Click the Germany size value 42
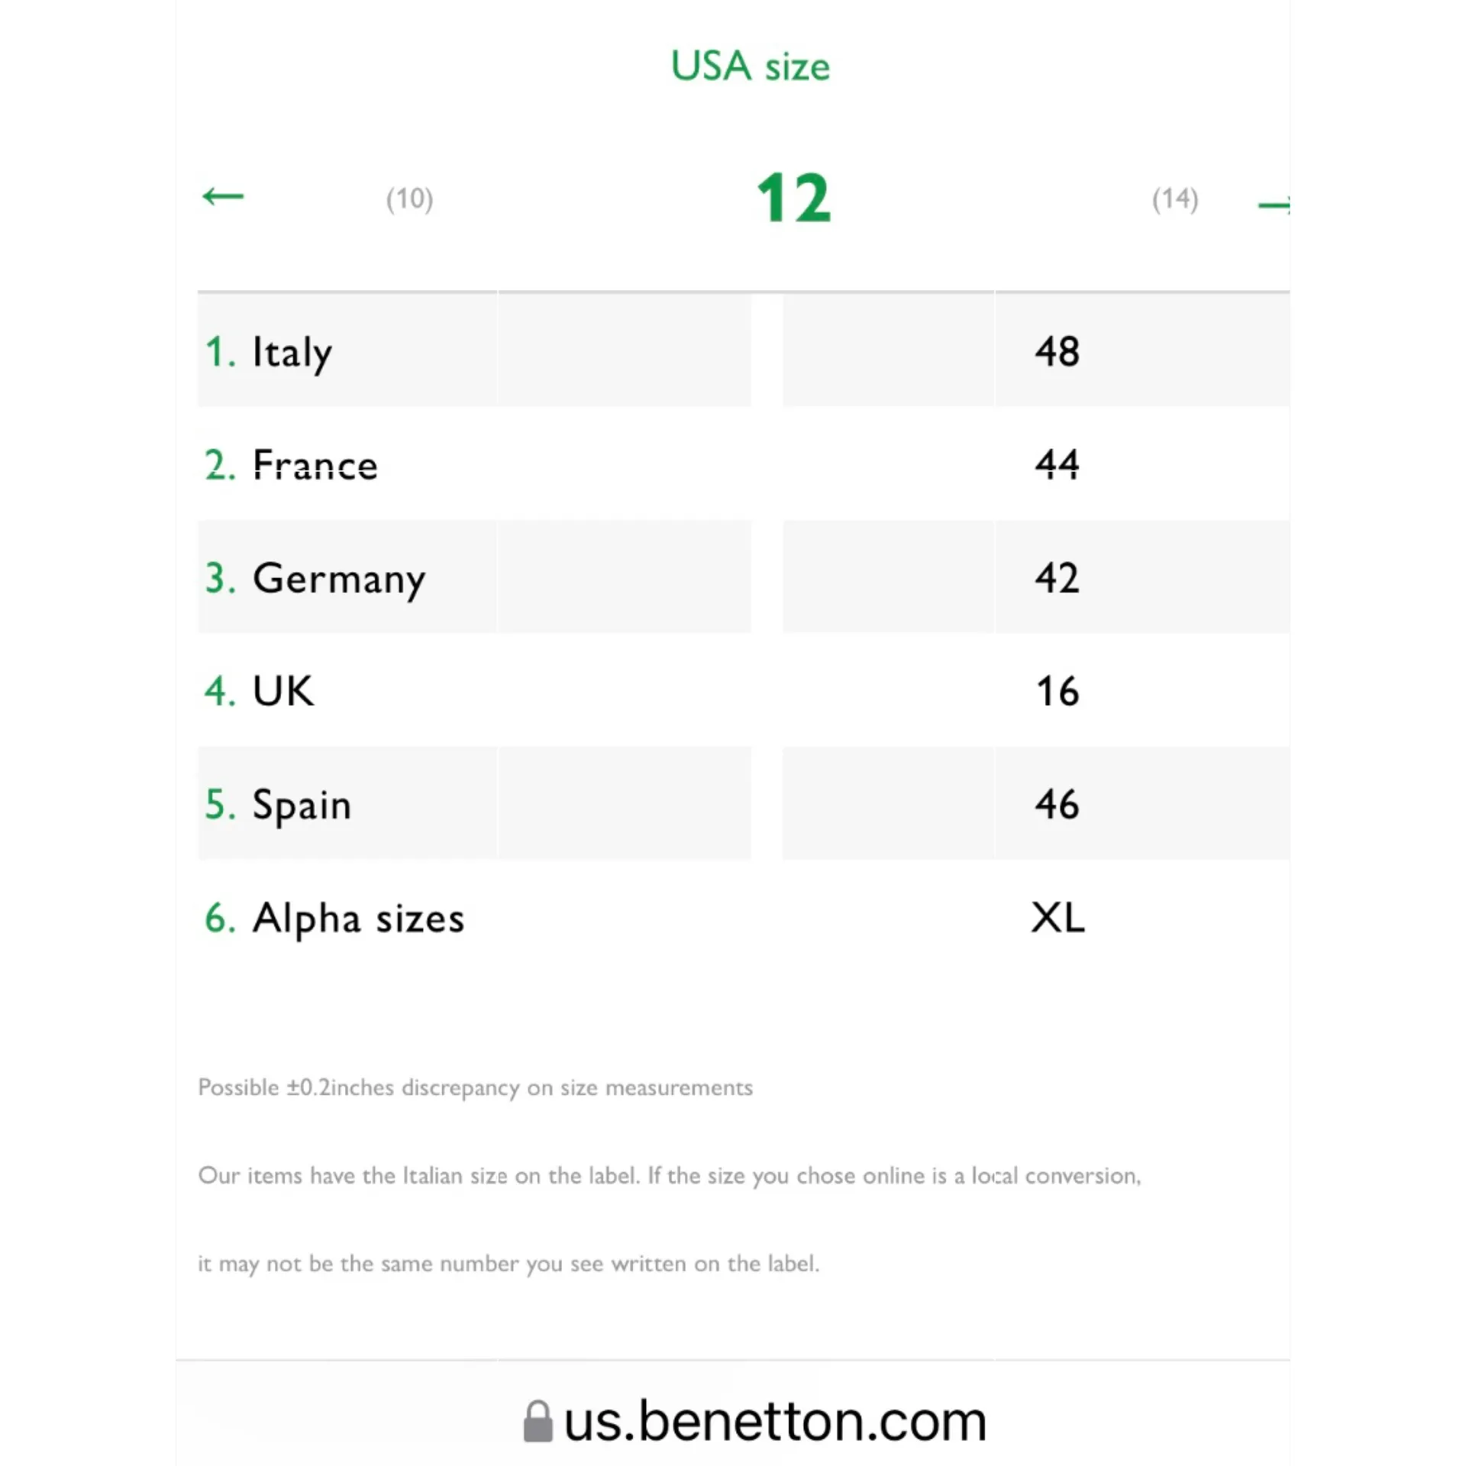The height and width of the screenshot is (1466, 1466). [x=1058, y=578]
